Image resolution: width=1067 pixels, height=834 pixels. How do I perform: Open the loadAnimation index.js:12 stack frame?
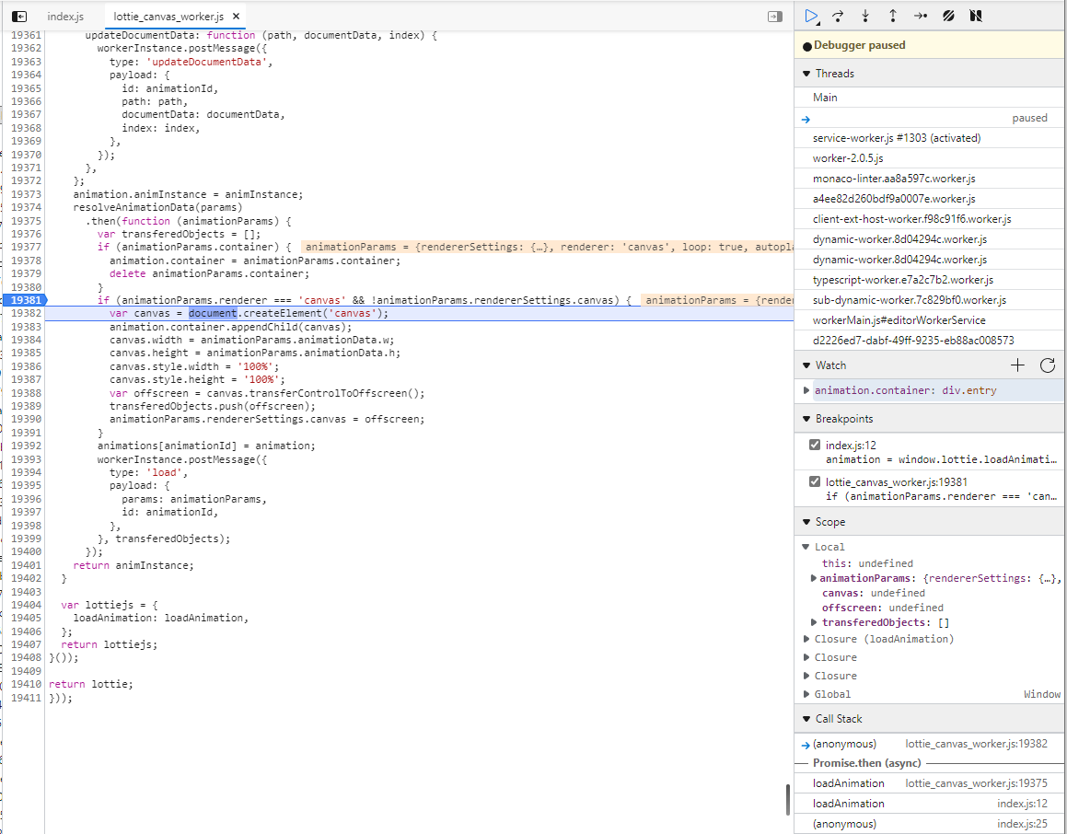tap(930, 804)
